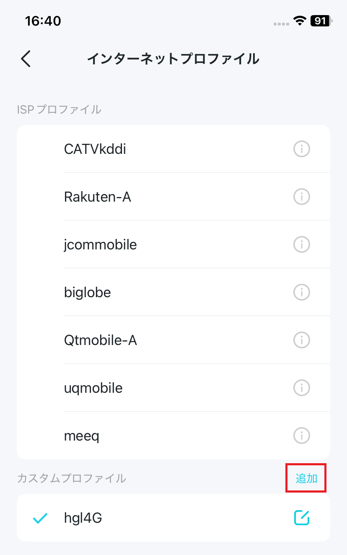Select the biglobe profile entry

click(x=173, y=292)
